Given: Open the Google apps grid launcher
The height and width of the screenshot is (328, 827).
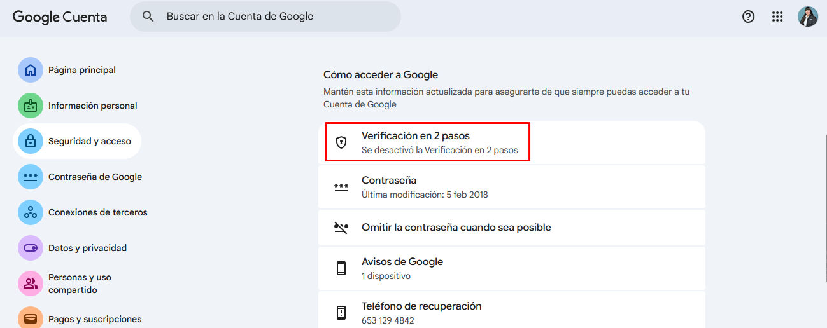Looking at the screenshot, I should (x=777, y=17).
